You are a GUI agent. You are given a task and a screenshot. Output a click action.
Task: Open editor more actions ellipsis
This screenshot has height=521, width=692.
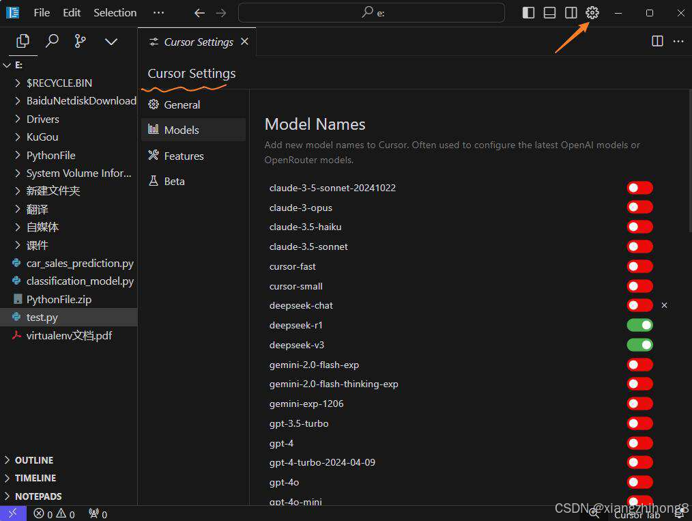[678, 41]
